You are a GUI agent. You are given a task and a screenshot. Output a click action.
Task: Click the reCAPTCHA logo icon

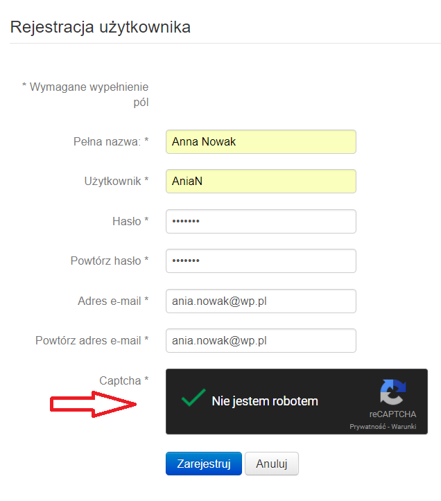click(392, 392)
